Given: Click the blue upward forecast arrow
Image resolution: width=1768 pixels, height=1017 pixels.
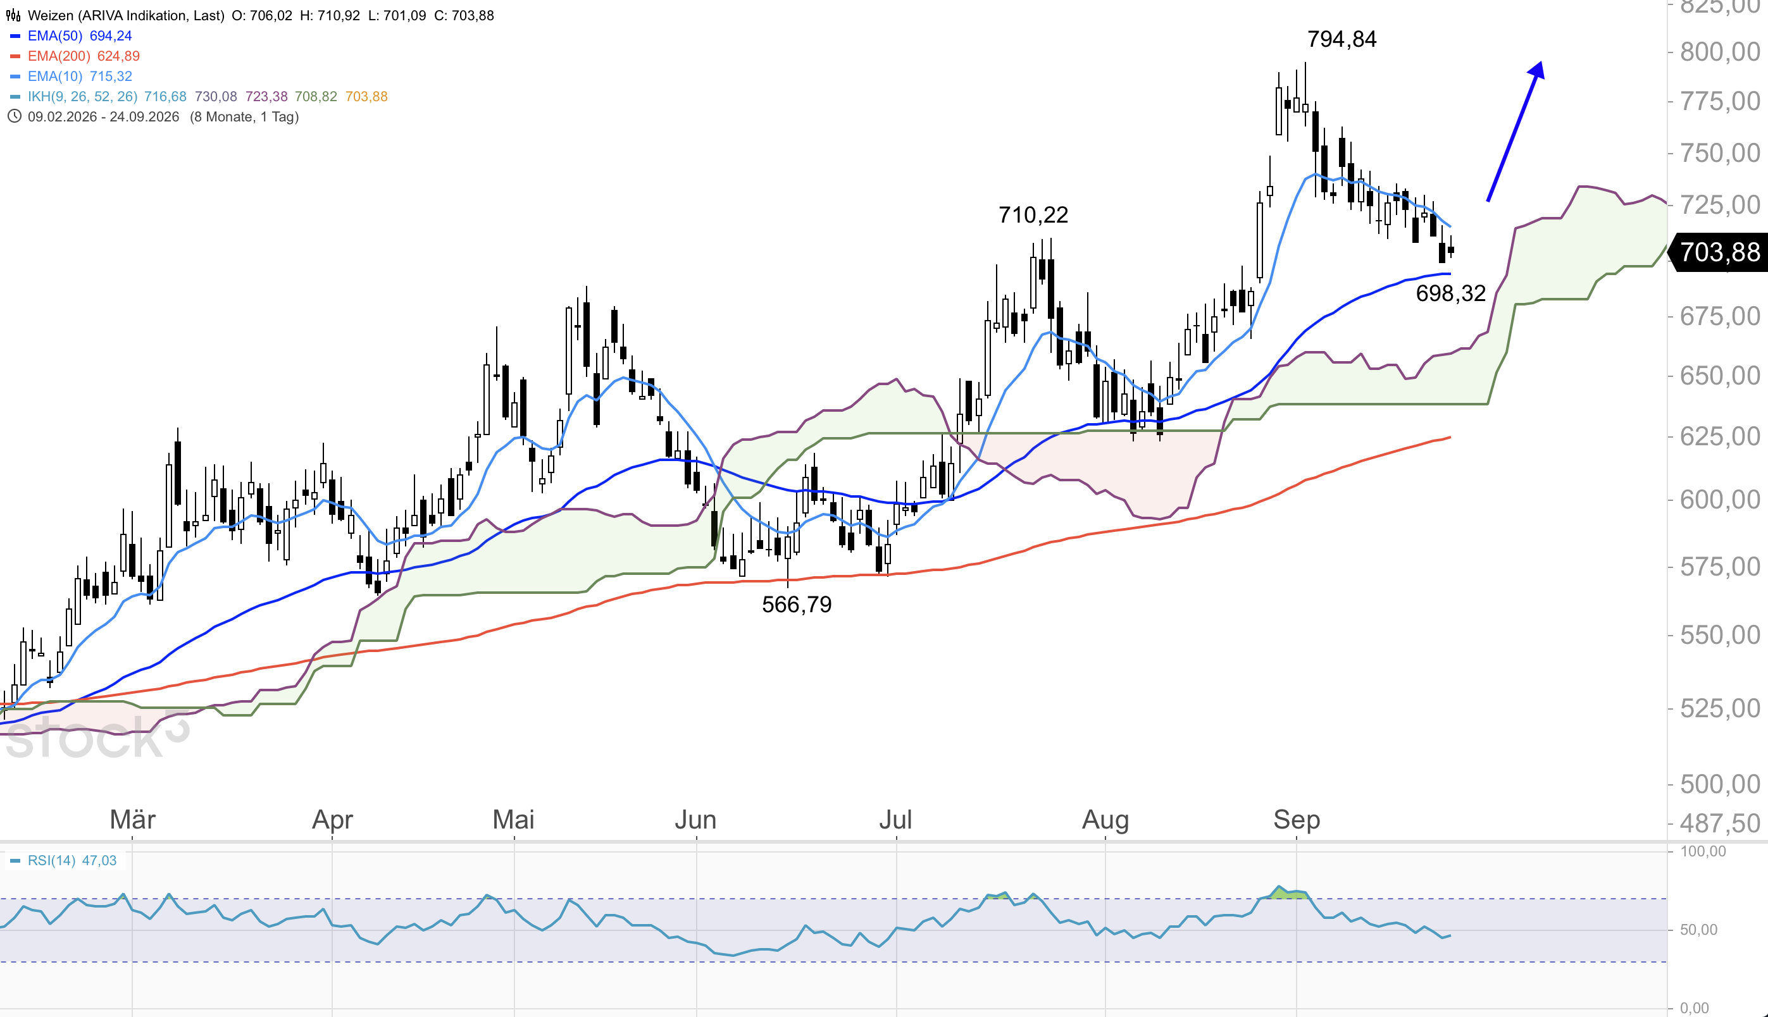Looking at the screenshot, I should point(1515,132).
